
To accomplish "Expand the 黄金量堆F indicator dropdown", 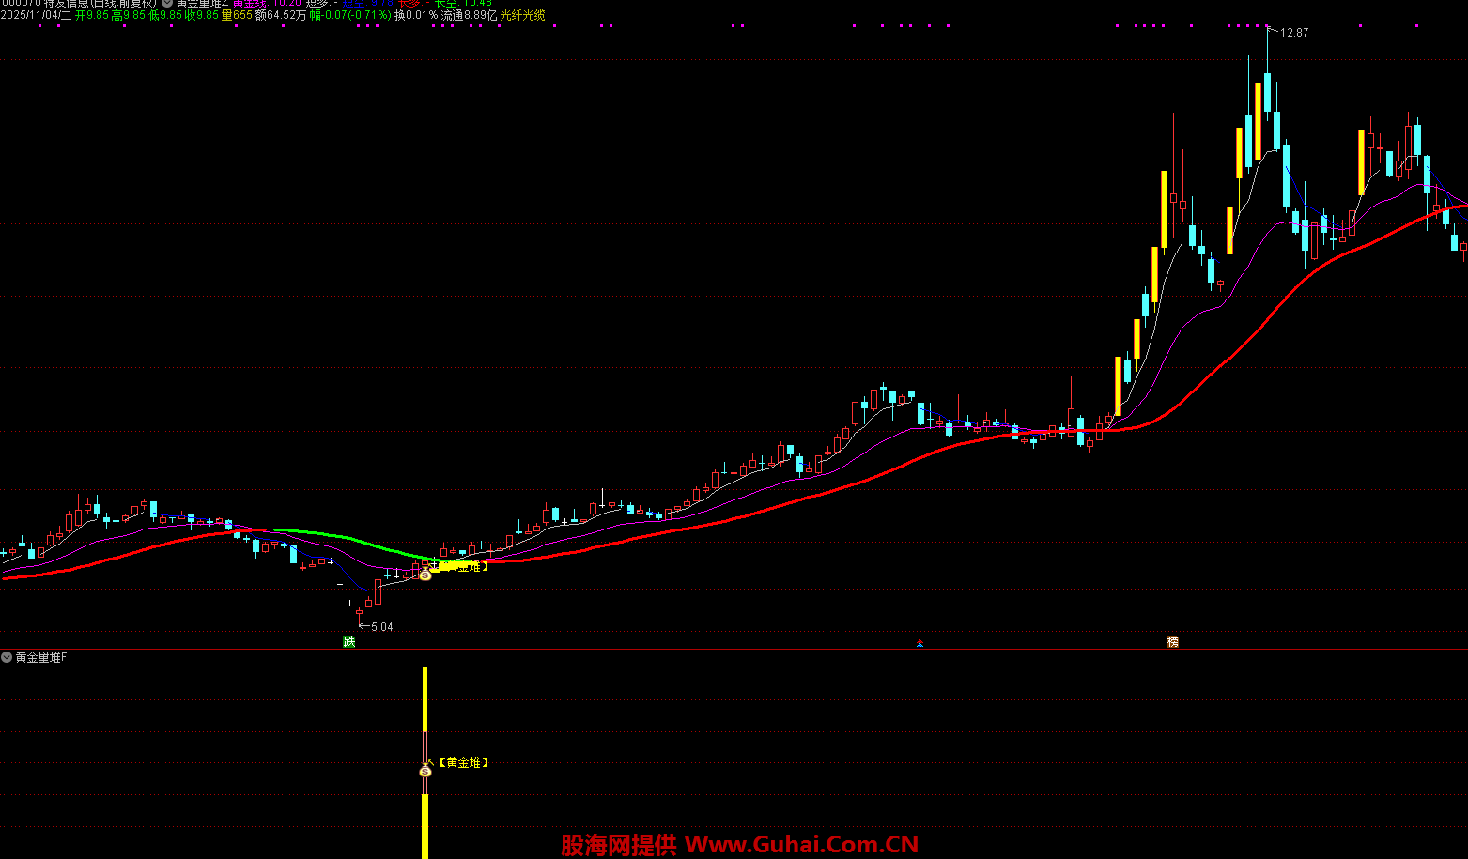I will click(8, 657).
